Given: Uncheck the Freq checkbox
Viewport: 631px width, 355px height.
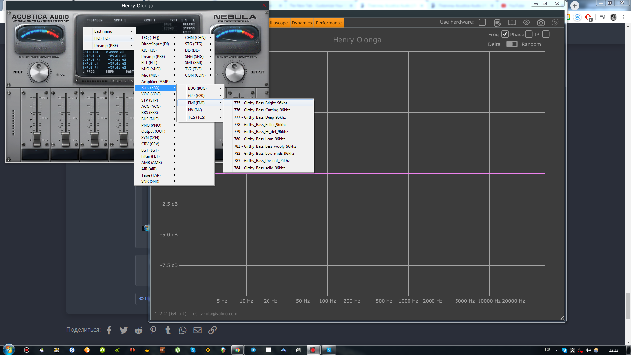Looking at the screenshot, I should 505,34.
